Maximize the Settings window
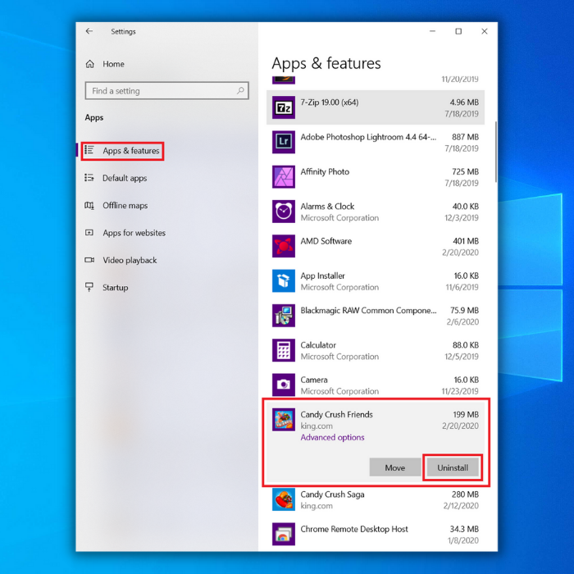Viewport: 574px width, 574px height. click(458, 31)
